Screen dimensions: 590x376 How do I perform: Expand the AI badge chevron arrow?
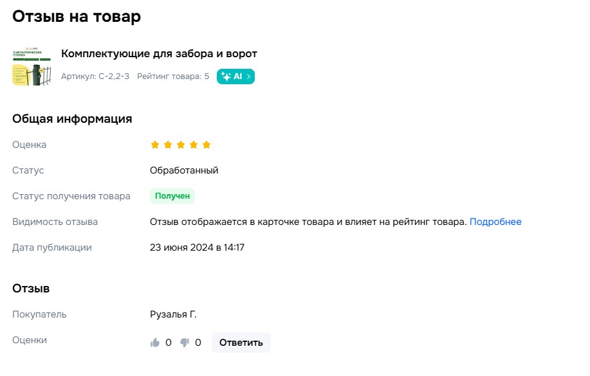(x=248, y=76)
